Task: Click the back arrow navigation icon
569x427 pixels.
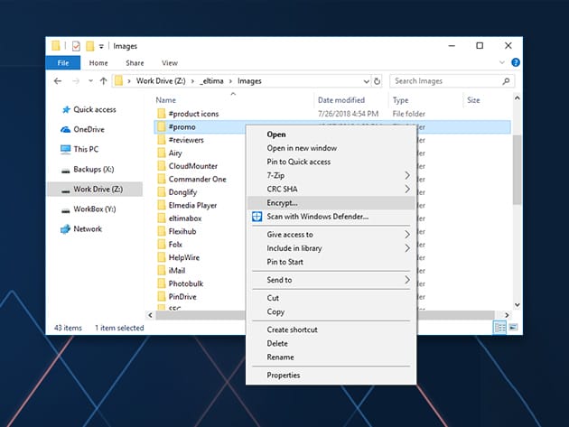Action: [x=59, y=81]
